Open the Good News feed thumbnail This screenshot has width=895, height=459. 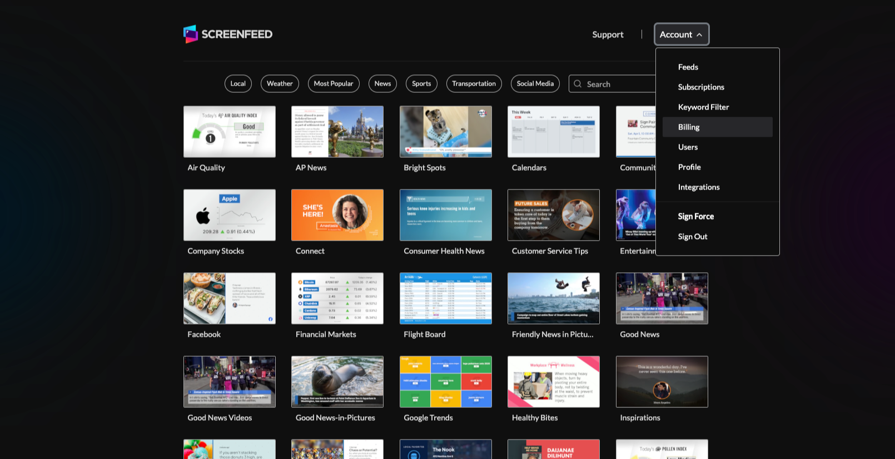(662, 298)
